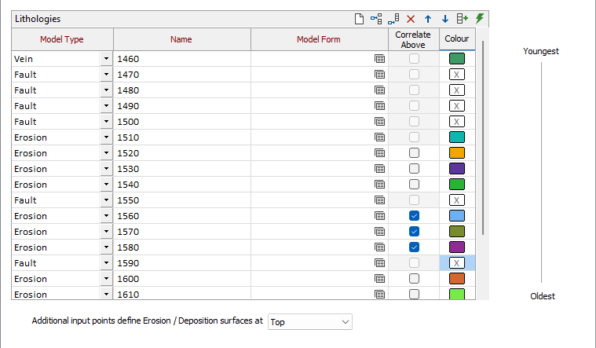The width and height of the screenshot is (596, 348).
Task: Open Model Form editor for row 1530
Action: point(379,169)
